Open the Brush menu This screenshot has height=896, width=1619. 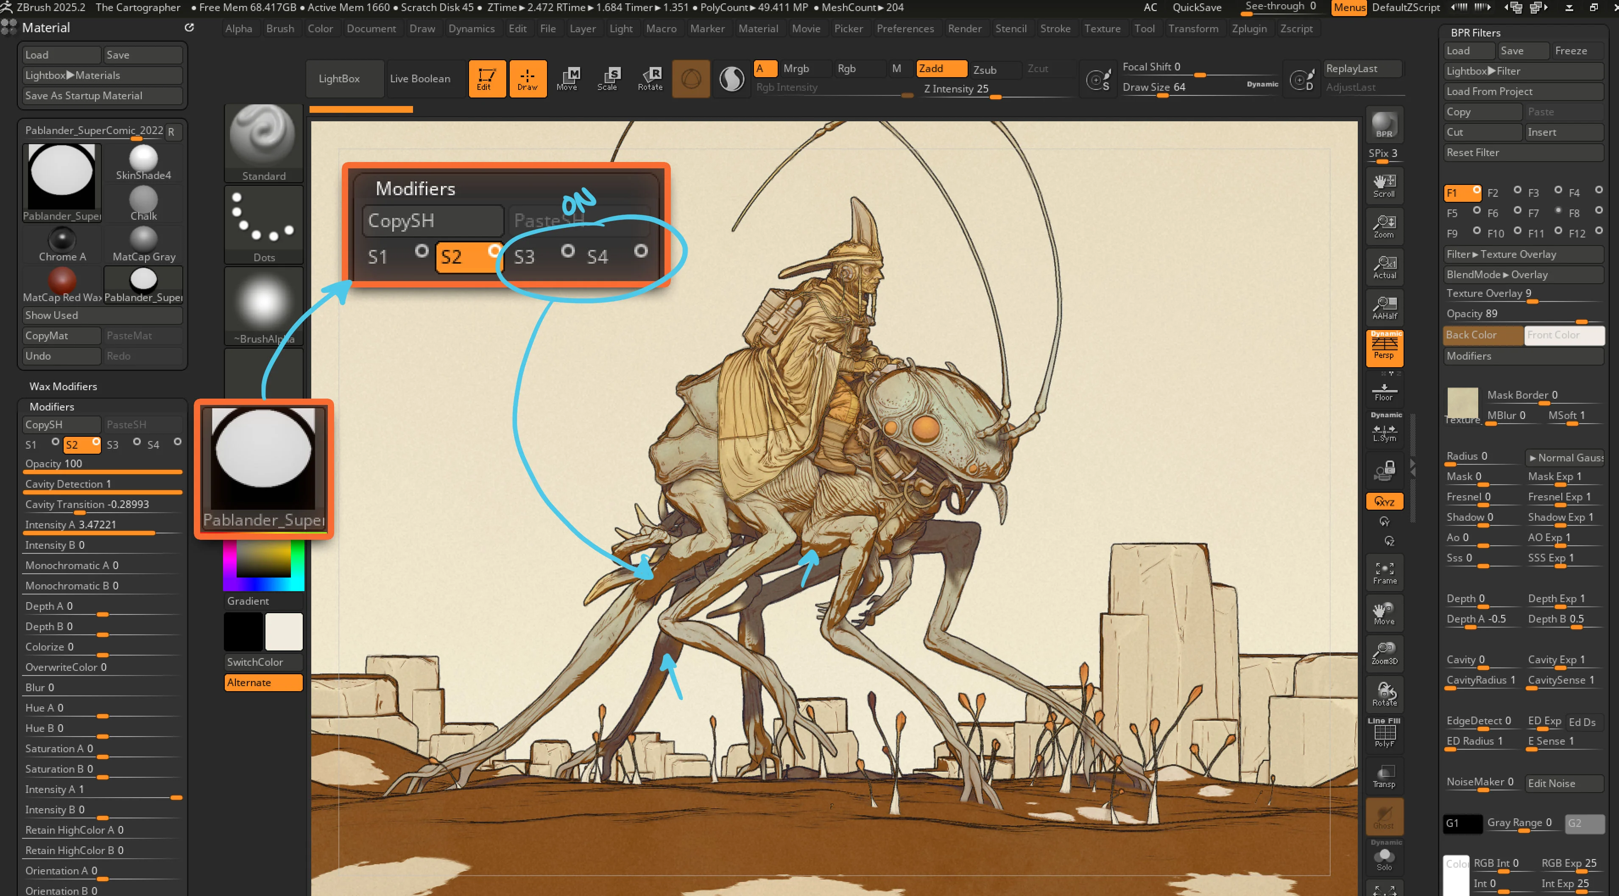(x=280, y=28)
